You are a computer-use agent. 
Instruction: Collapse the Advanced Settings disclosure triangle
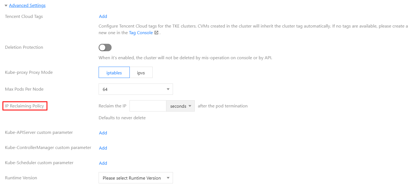pyautogui.click(x=6, y=6)
